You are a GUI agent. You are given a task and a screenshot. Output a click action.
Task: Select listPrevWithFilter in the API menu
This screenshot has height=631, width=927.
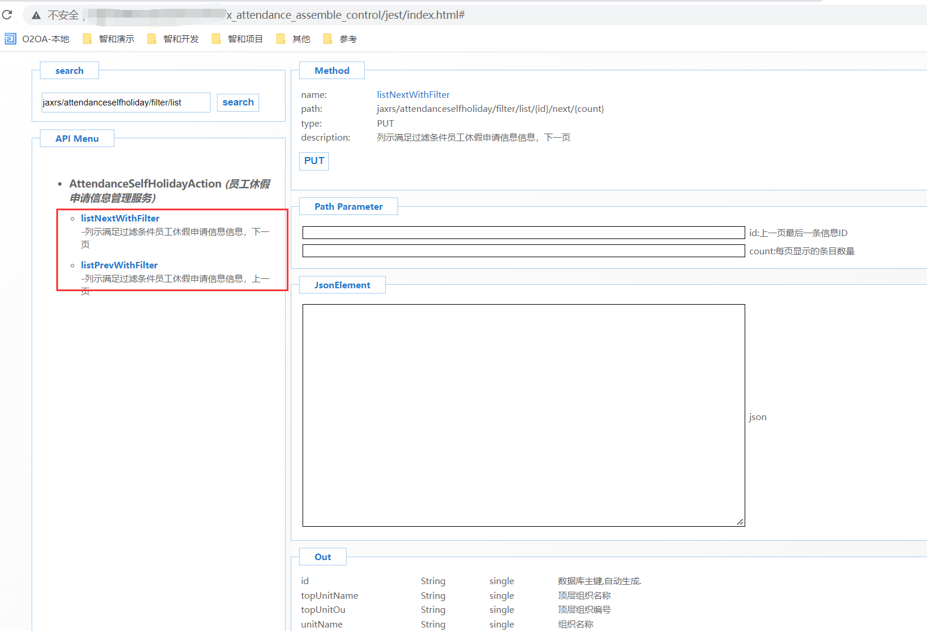[x=119, y=265]
